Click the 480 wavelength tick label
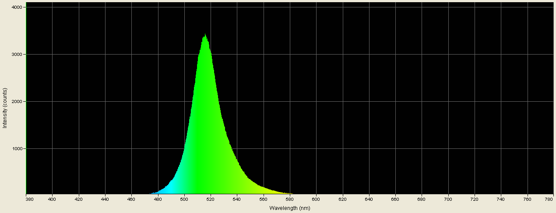Viewport: 556px width, 213px height. (158, 199)
